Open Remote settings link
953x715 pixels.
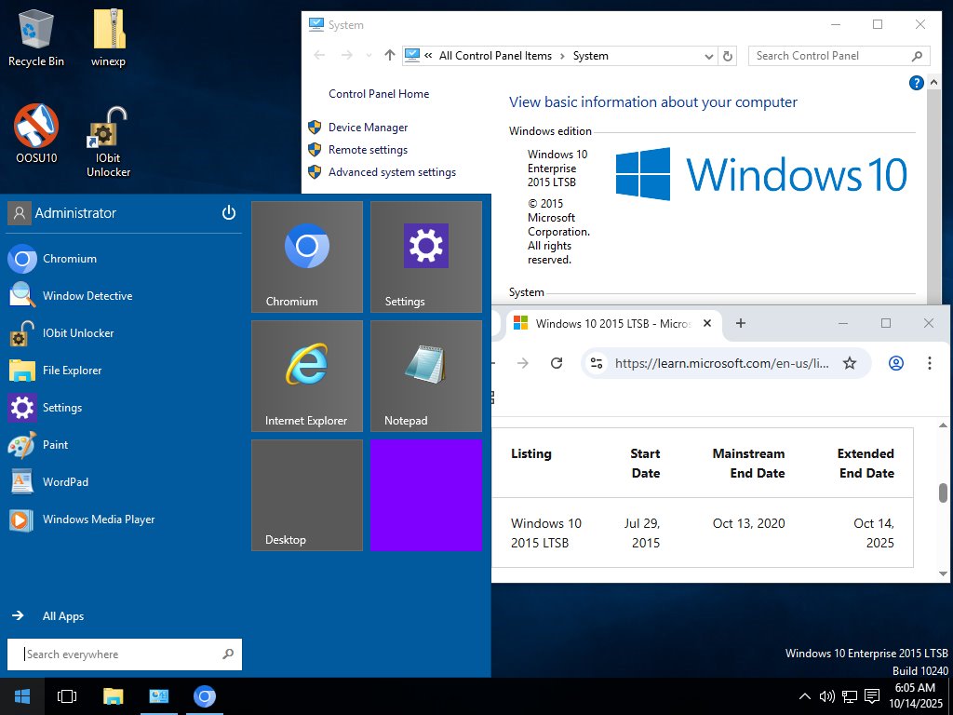(x=368, y=150)
